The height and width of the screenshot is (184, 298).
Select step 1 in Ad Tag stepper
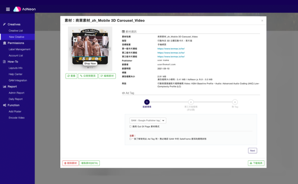click(x=147, y=102)
